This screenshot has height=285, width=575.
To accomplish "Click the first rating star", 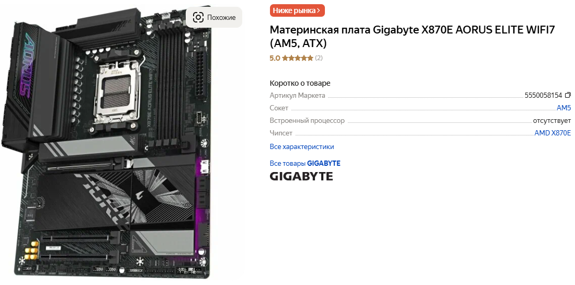I will [285, 58].
